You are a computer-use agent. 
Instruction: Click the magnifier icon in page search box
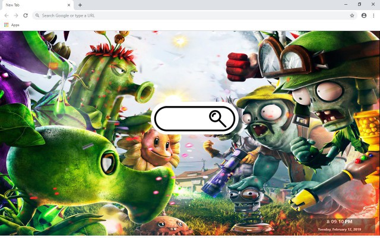tap(218, 118)
